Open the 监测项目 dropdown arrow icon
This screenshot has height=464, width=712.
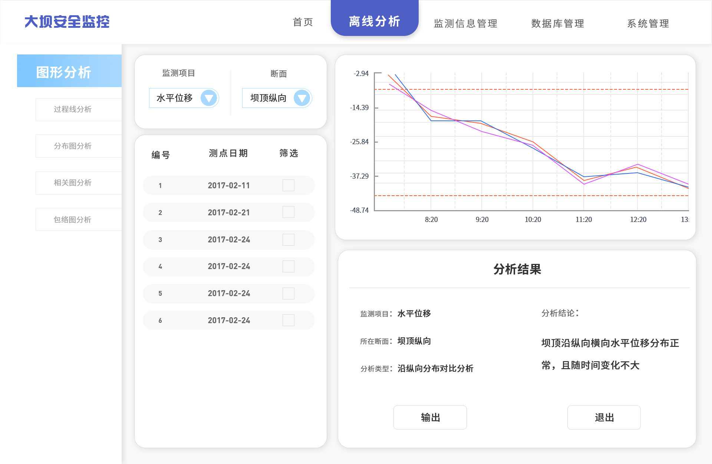click(x=209, y=98)
